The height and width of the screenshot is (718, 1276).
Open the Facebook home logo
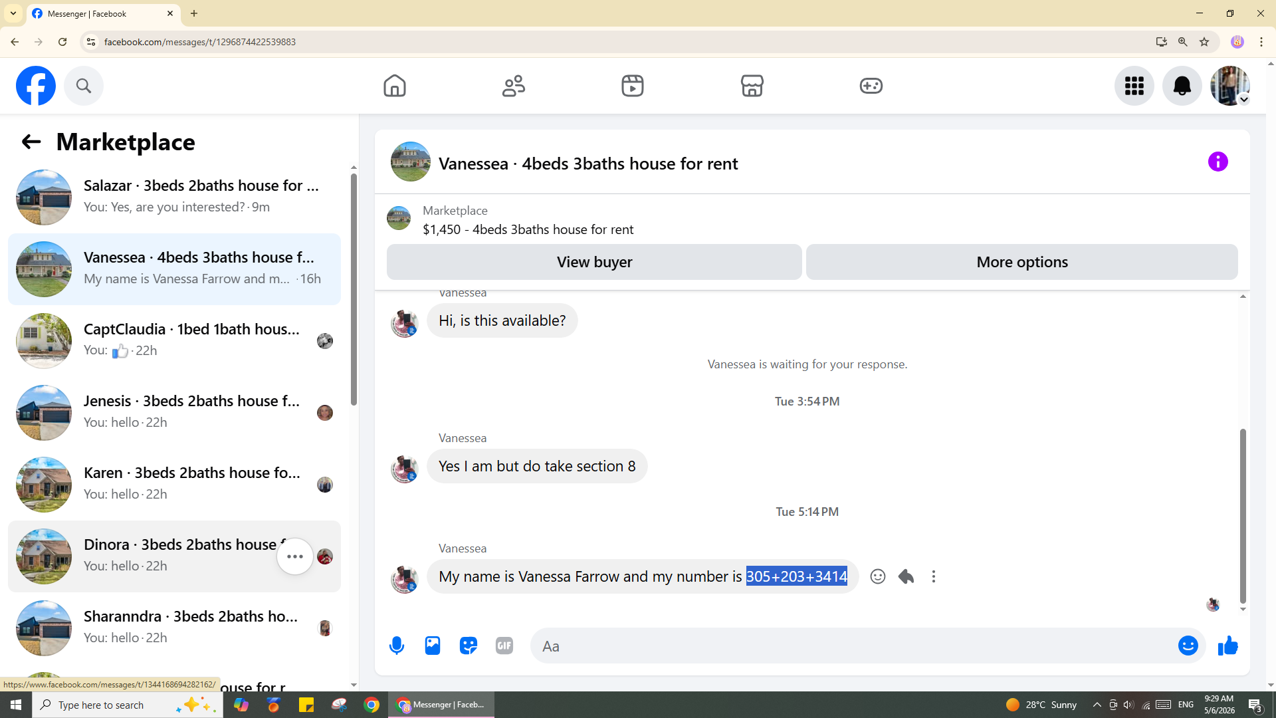(x=36, y=86)
